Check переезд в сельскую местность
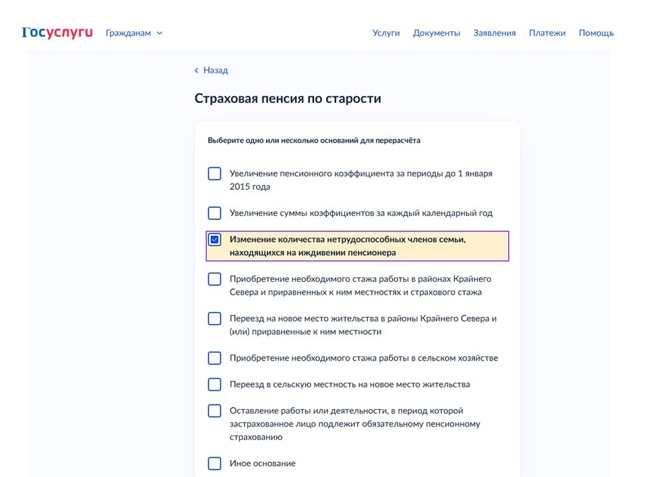 [x=214, y=383]
